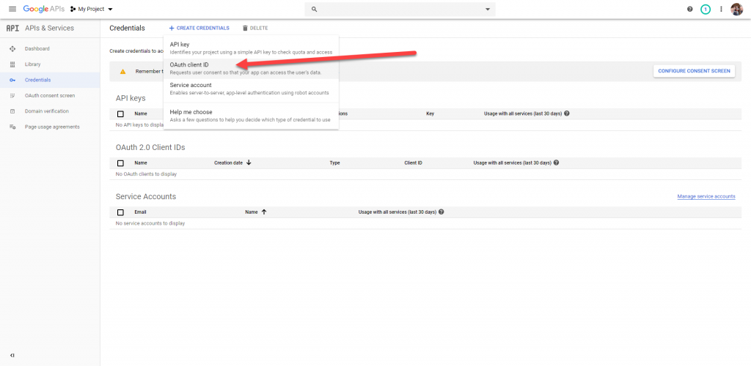
Task: Open Page usage agreements
Action: pos(51,127)
